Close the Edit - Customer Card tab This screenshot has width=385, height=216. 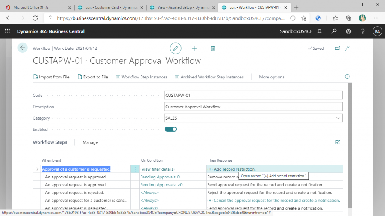point(142,7)
